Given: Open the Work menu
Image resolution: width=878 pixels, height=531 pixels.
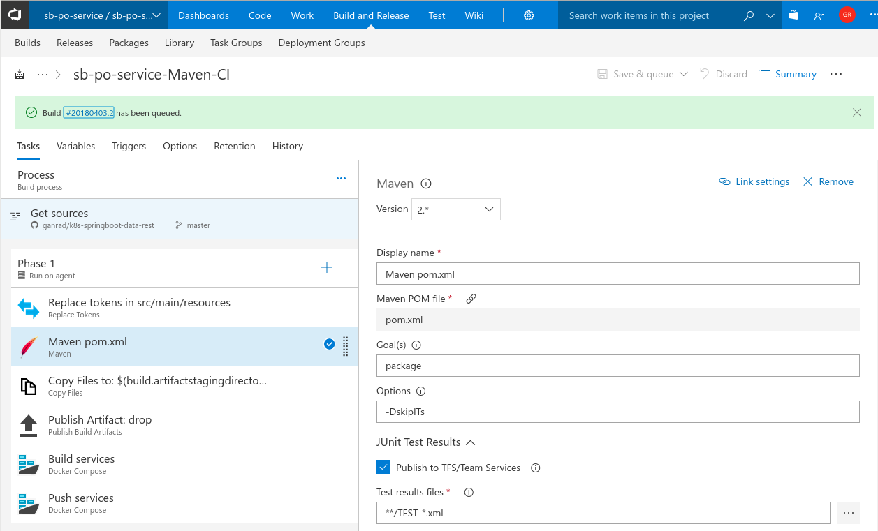Looking at the screenshot, I should (302, 15).
